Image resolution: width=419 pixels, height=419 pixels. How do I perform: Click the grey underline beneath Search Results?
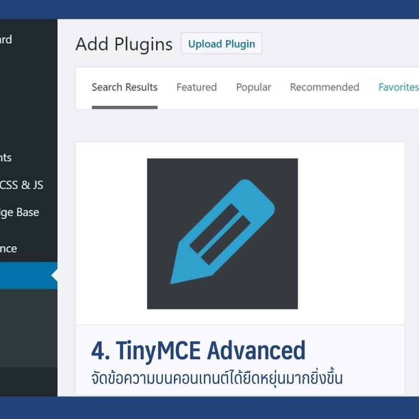(x=125, y=107)
